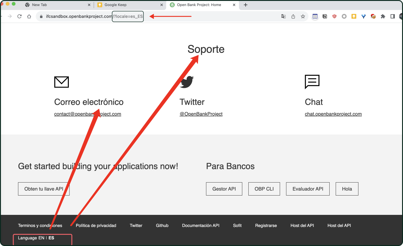Click the Gestor API button
The width and height of the screenshot is (403, 246).
(224, 189)
